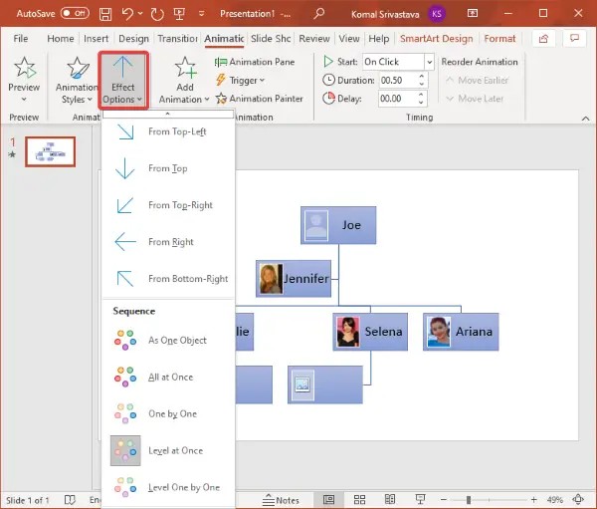Zoom in with plus button
The width and height of the screenshot is (597, 509).
click(533, 499)
